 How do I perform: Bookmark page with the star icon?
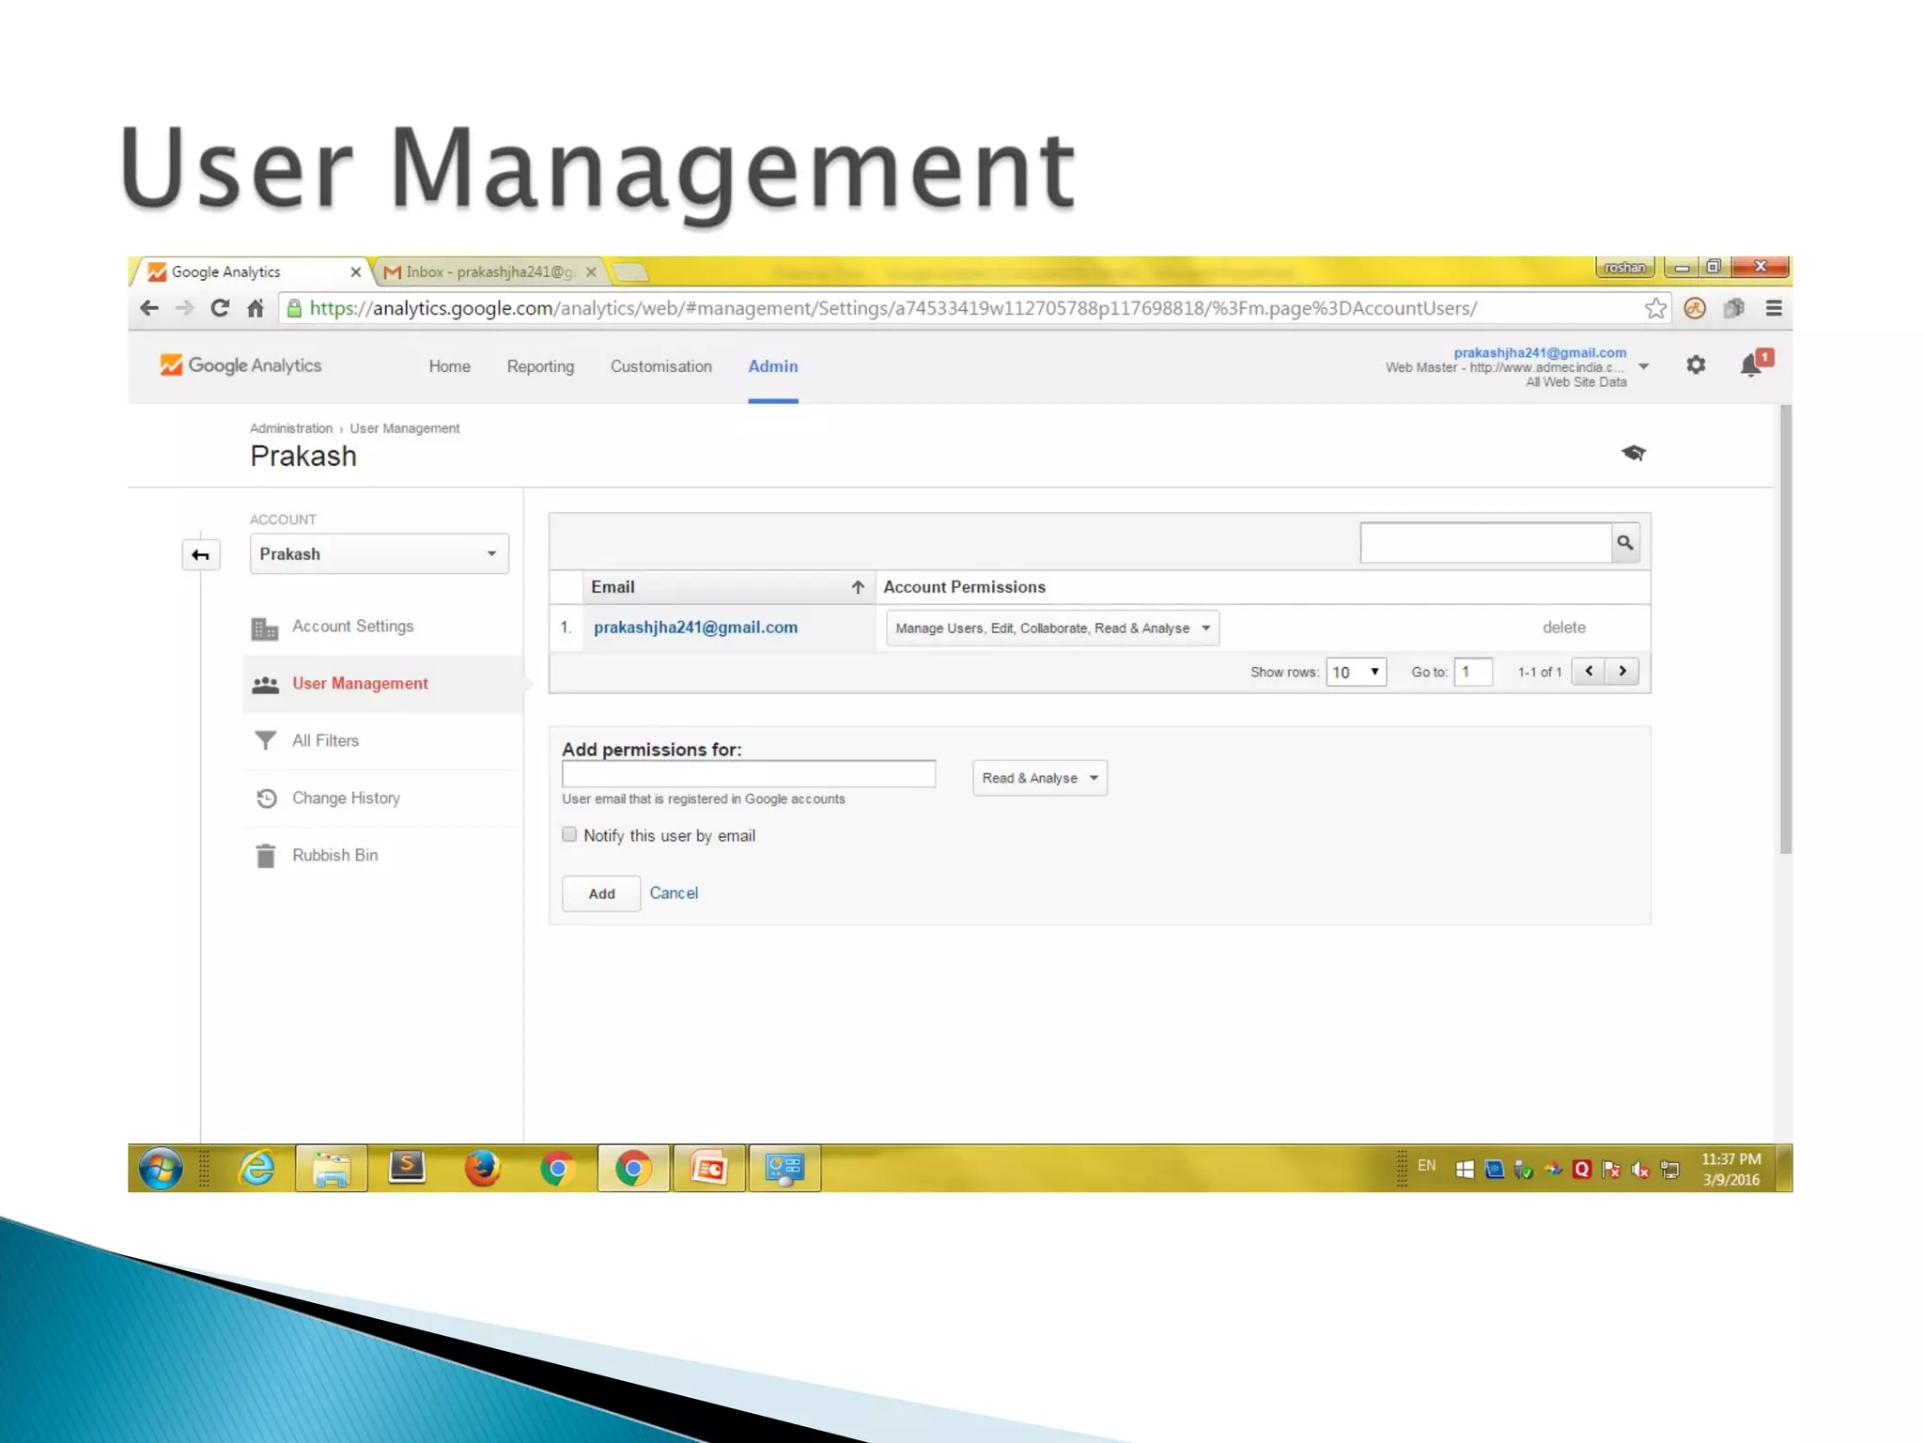(x=1655, y=308)
